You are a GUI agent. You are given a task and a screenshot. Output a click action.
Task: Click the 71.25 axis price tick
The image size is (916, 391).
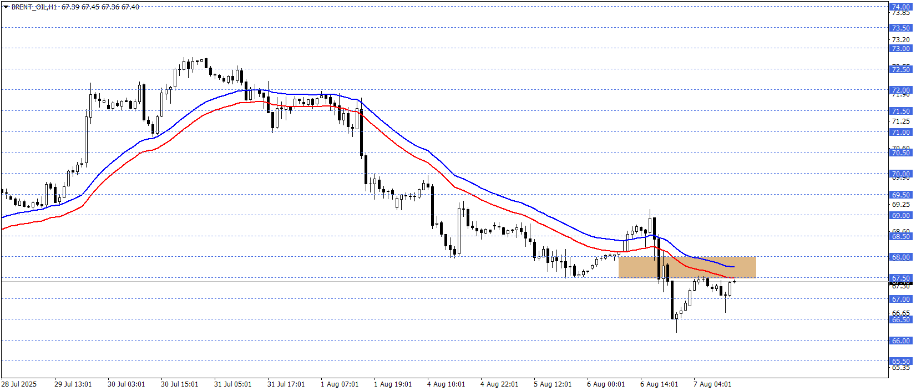901,121
